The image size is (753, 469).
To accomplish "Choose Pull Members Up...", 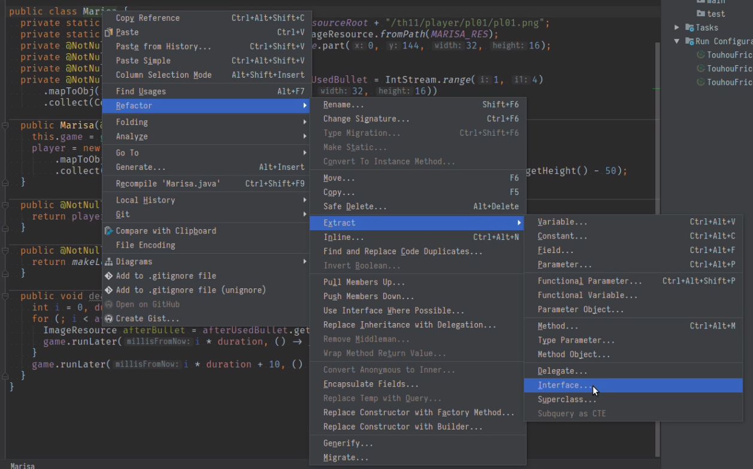I will point(418,282).
